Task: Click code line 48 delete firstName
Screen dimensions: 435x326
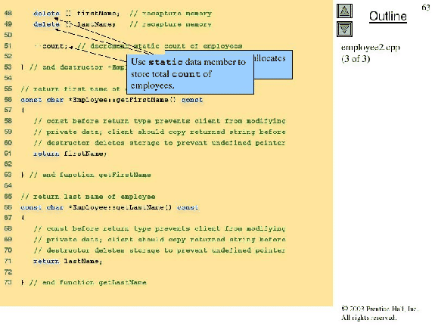Action: click(123, 14)
